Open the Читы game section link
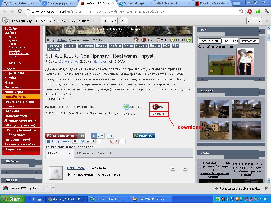The height and width of the screenshot is (203, 271). point(128,45)
